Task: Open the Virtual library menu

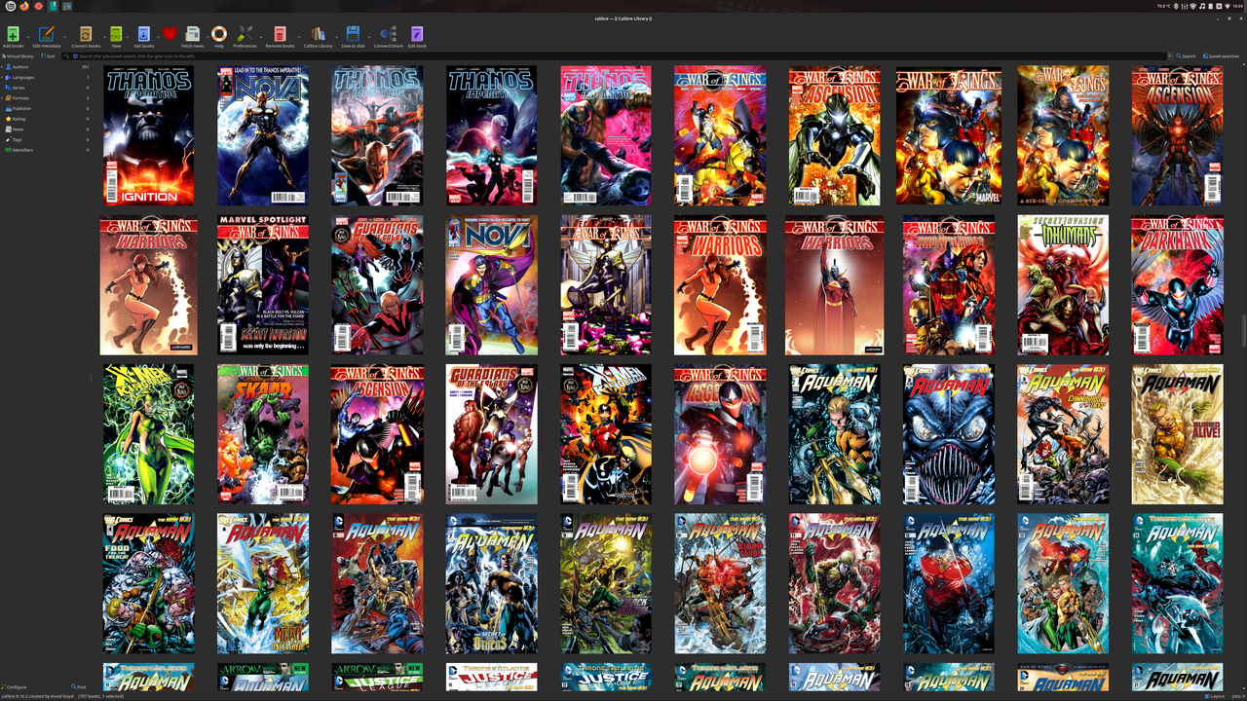Action: (x=18, y=56)
